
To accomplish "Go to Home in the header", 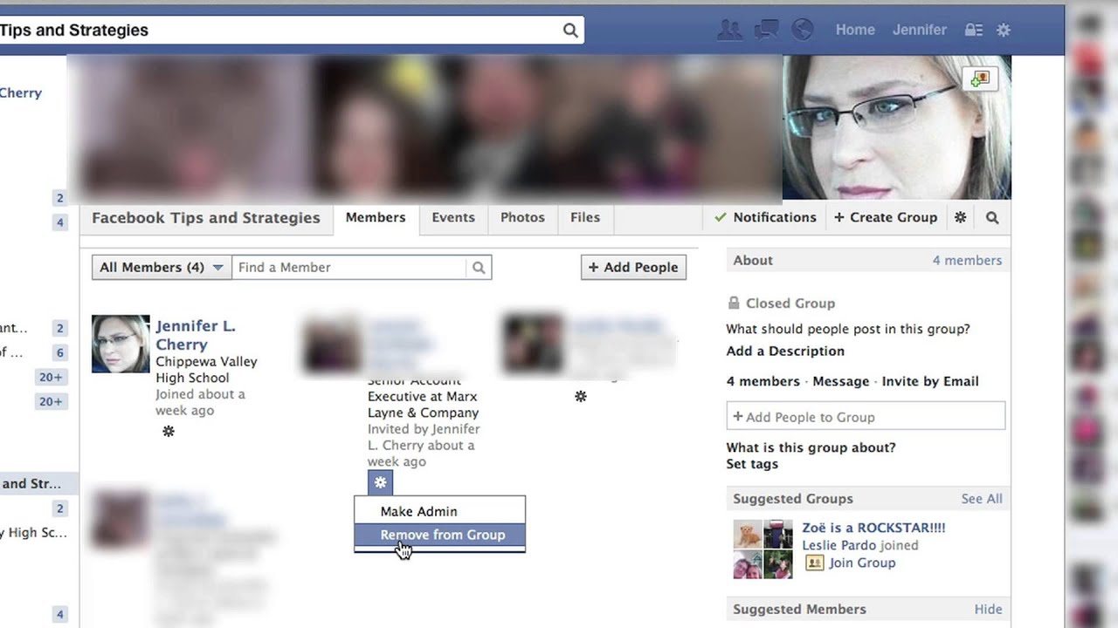I will click(855, 30).
